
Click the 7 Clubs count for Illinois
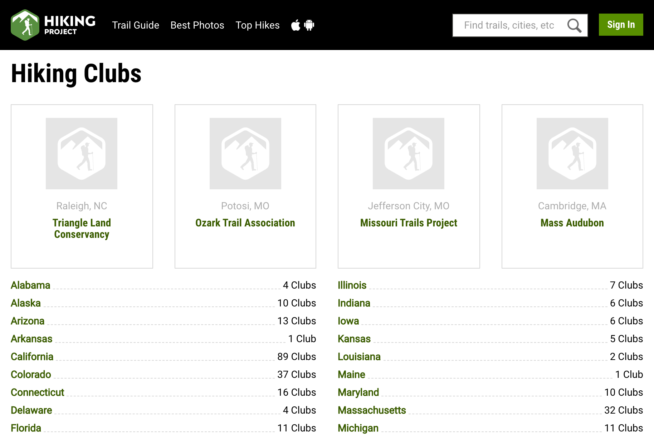(627, 285)
